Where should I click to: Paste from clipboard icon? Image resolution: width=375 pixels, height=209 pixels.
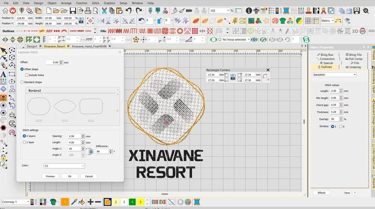tap(119, 11)
